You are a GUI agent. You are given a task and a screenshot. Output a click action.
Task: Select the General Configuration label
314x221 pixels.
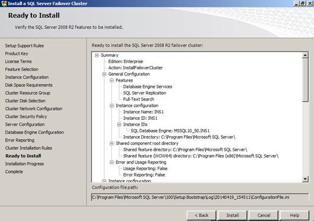129,74
